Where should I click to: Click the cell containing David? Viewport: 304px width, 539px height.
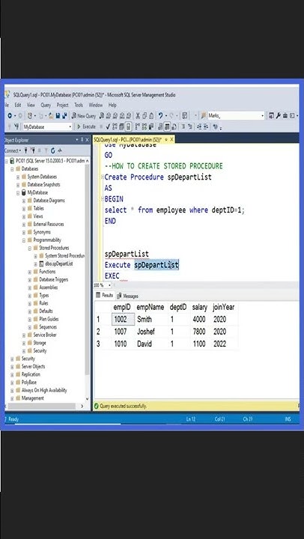151,344
